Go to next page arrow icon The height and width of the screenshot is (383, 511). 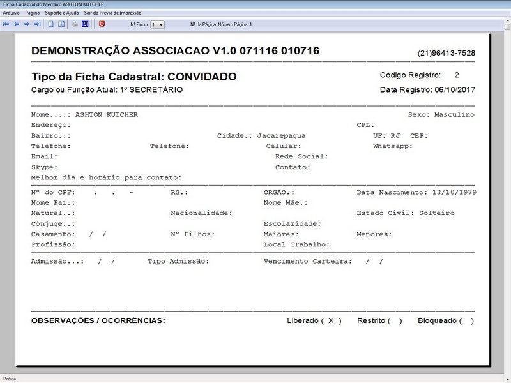click(27, 24)
